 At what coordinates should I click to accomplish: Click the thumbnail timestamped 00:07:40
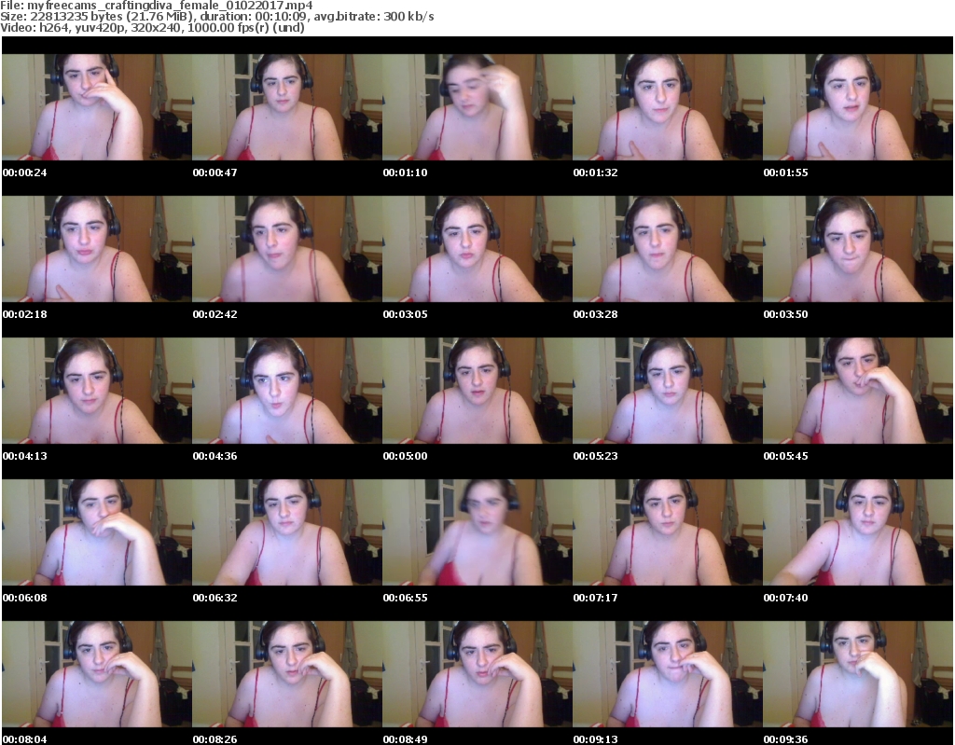tap(858, 532)
